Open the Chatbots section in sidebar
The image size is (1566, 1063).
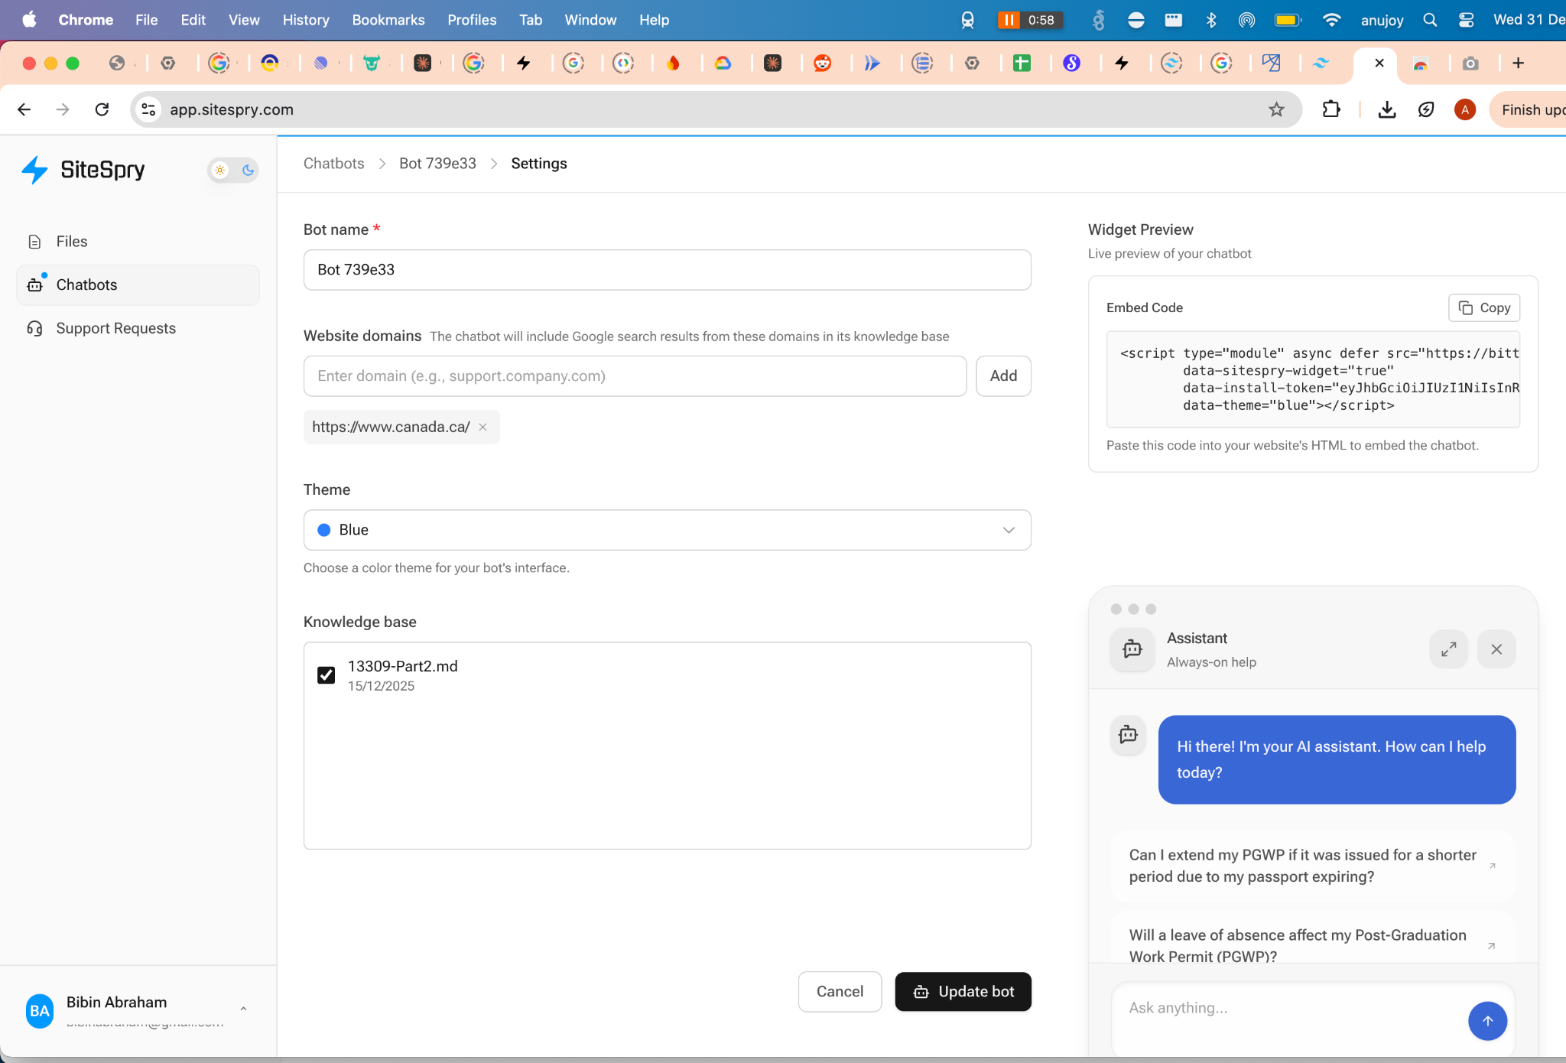pos(86,284)
